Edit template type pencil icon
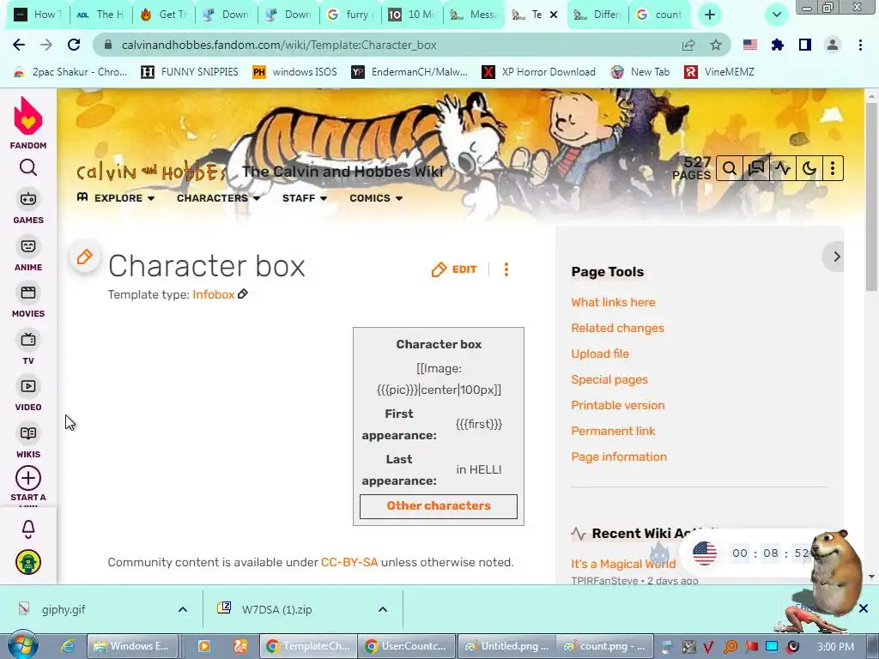The width and height of the screenshot is (879, 659). [243, 293]
